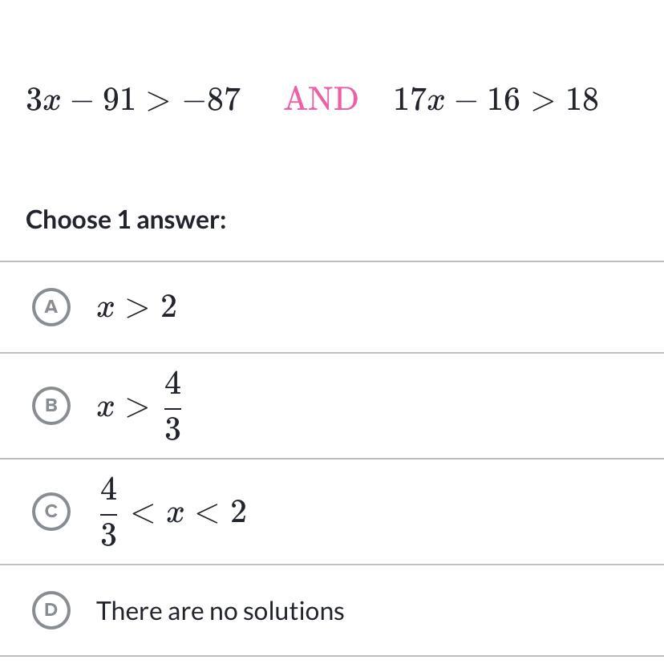Screen dimensions: 664x664
Task: Click the fraction 4/3 in option C
Action: (x=109, y=512)
